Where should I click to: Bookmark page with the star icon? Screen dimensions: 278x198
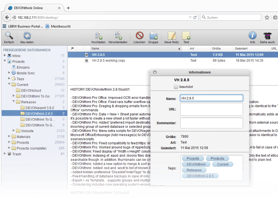[267, 17]
